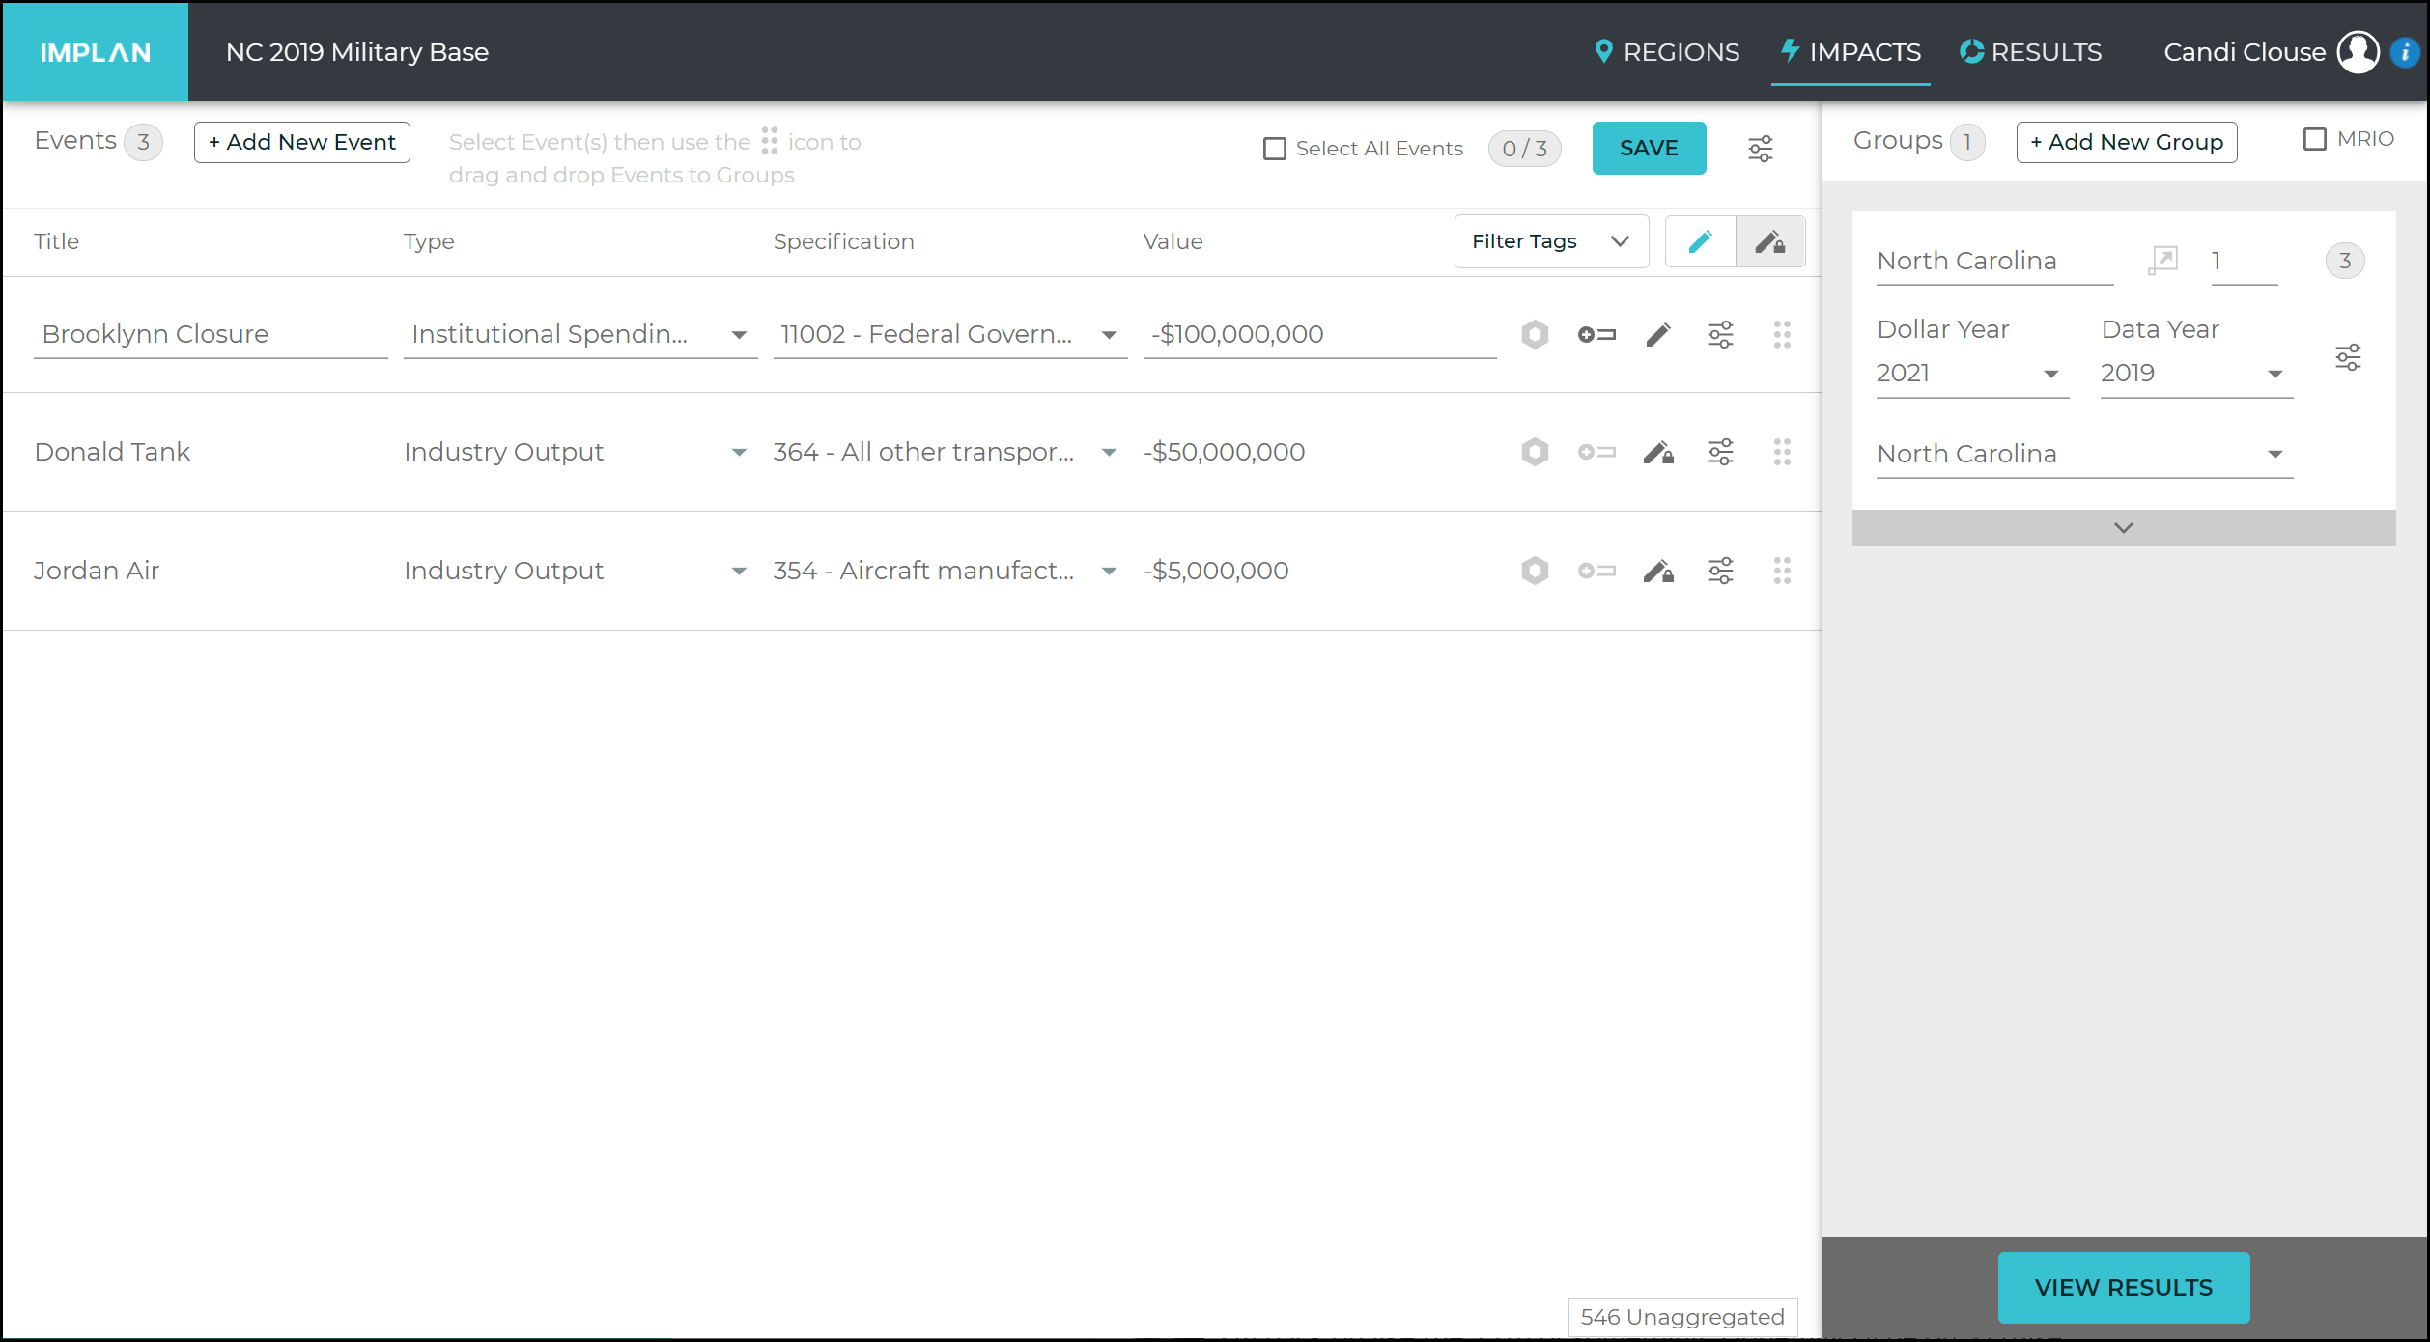This screenshot has height=1342, width=2430.
Task: Click the blue info icon in header
Action: 2405,52
